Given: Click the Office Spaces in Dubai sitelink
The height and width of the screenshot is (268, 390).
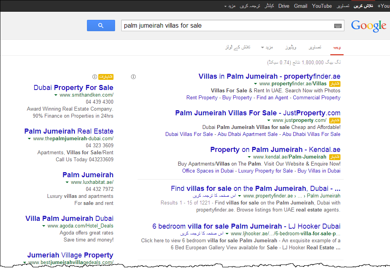Looking at the screenshot, I should [208, 171].
